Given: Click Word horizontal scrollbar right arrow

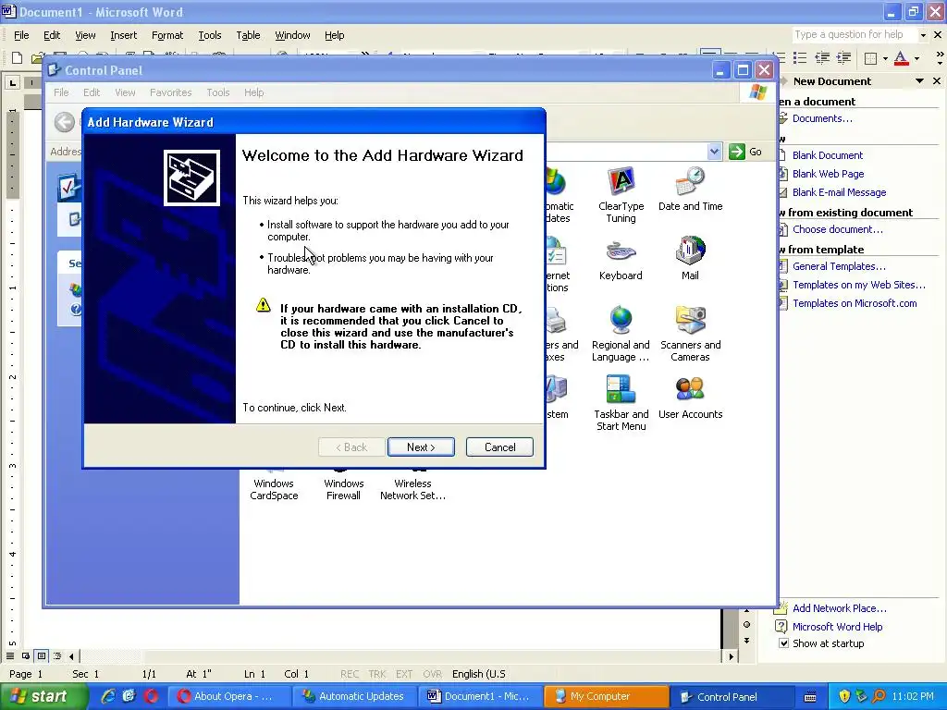Looking at the screenshot, I should (x=731, y=655).
